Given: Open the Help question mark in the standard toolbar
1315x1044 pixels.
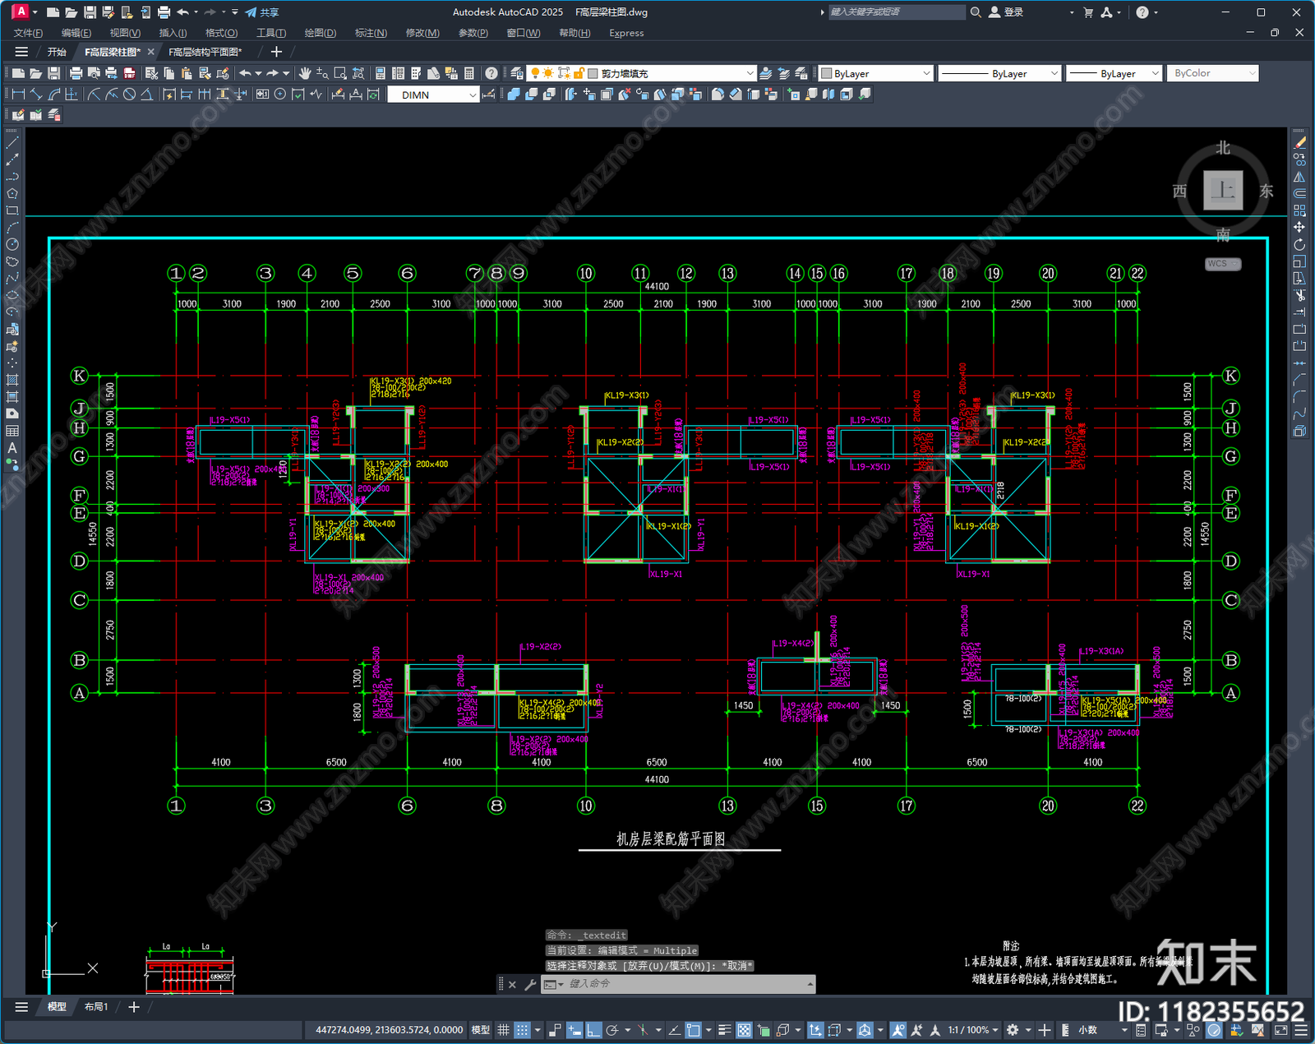Looking at the screenshot, I should pos(491,73).
